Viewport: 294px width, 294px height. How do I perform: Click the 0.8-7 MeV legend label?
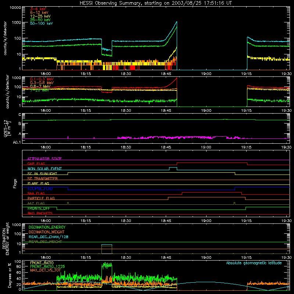tap(40, 86)
